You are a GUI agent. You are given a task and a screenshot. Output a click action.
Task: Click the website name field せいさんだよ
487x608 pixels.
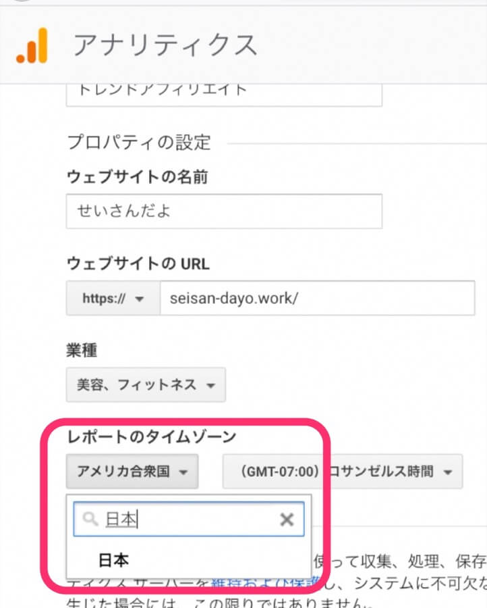pyautogui.click(x=224, y=211)
